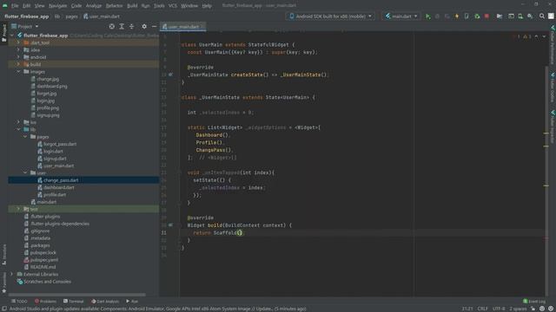Click the gray Debug bug icon in toolbar
556x312 pixels.
[437, 16]
